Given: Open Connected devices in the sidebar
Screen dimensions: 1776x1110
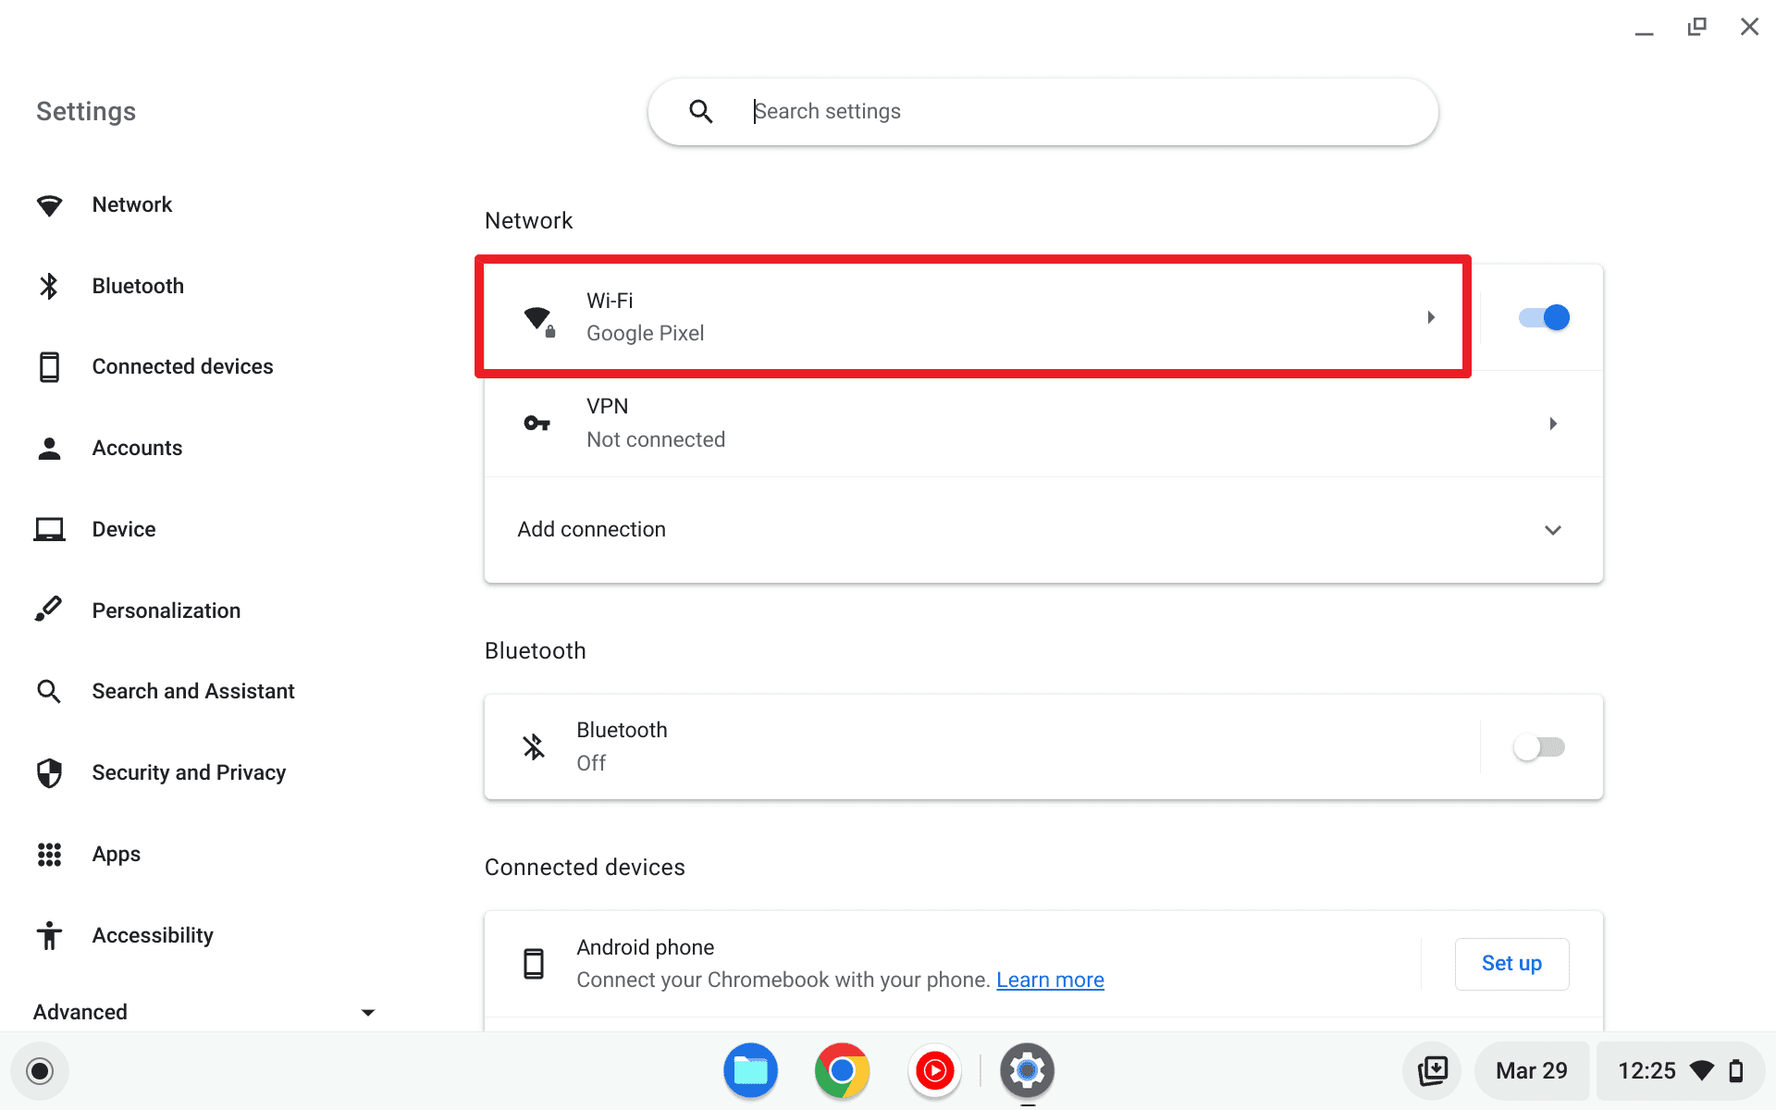Looking at the screenshot, I should click(182, 366).
